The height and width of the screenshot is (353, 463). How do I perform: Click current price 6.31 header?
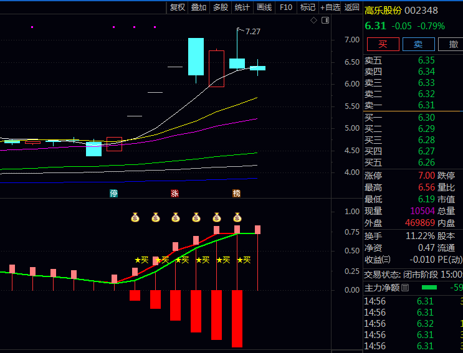click(x=375, y=26)
